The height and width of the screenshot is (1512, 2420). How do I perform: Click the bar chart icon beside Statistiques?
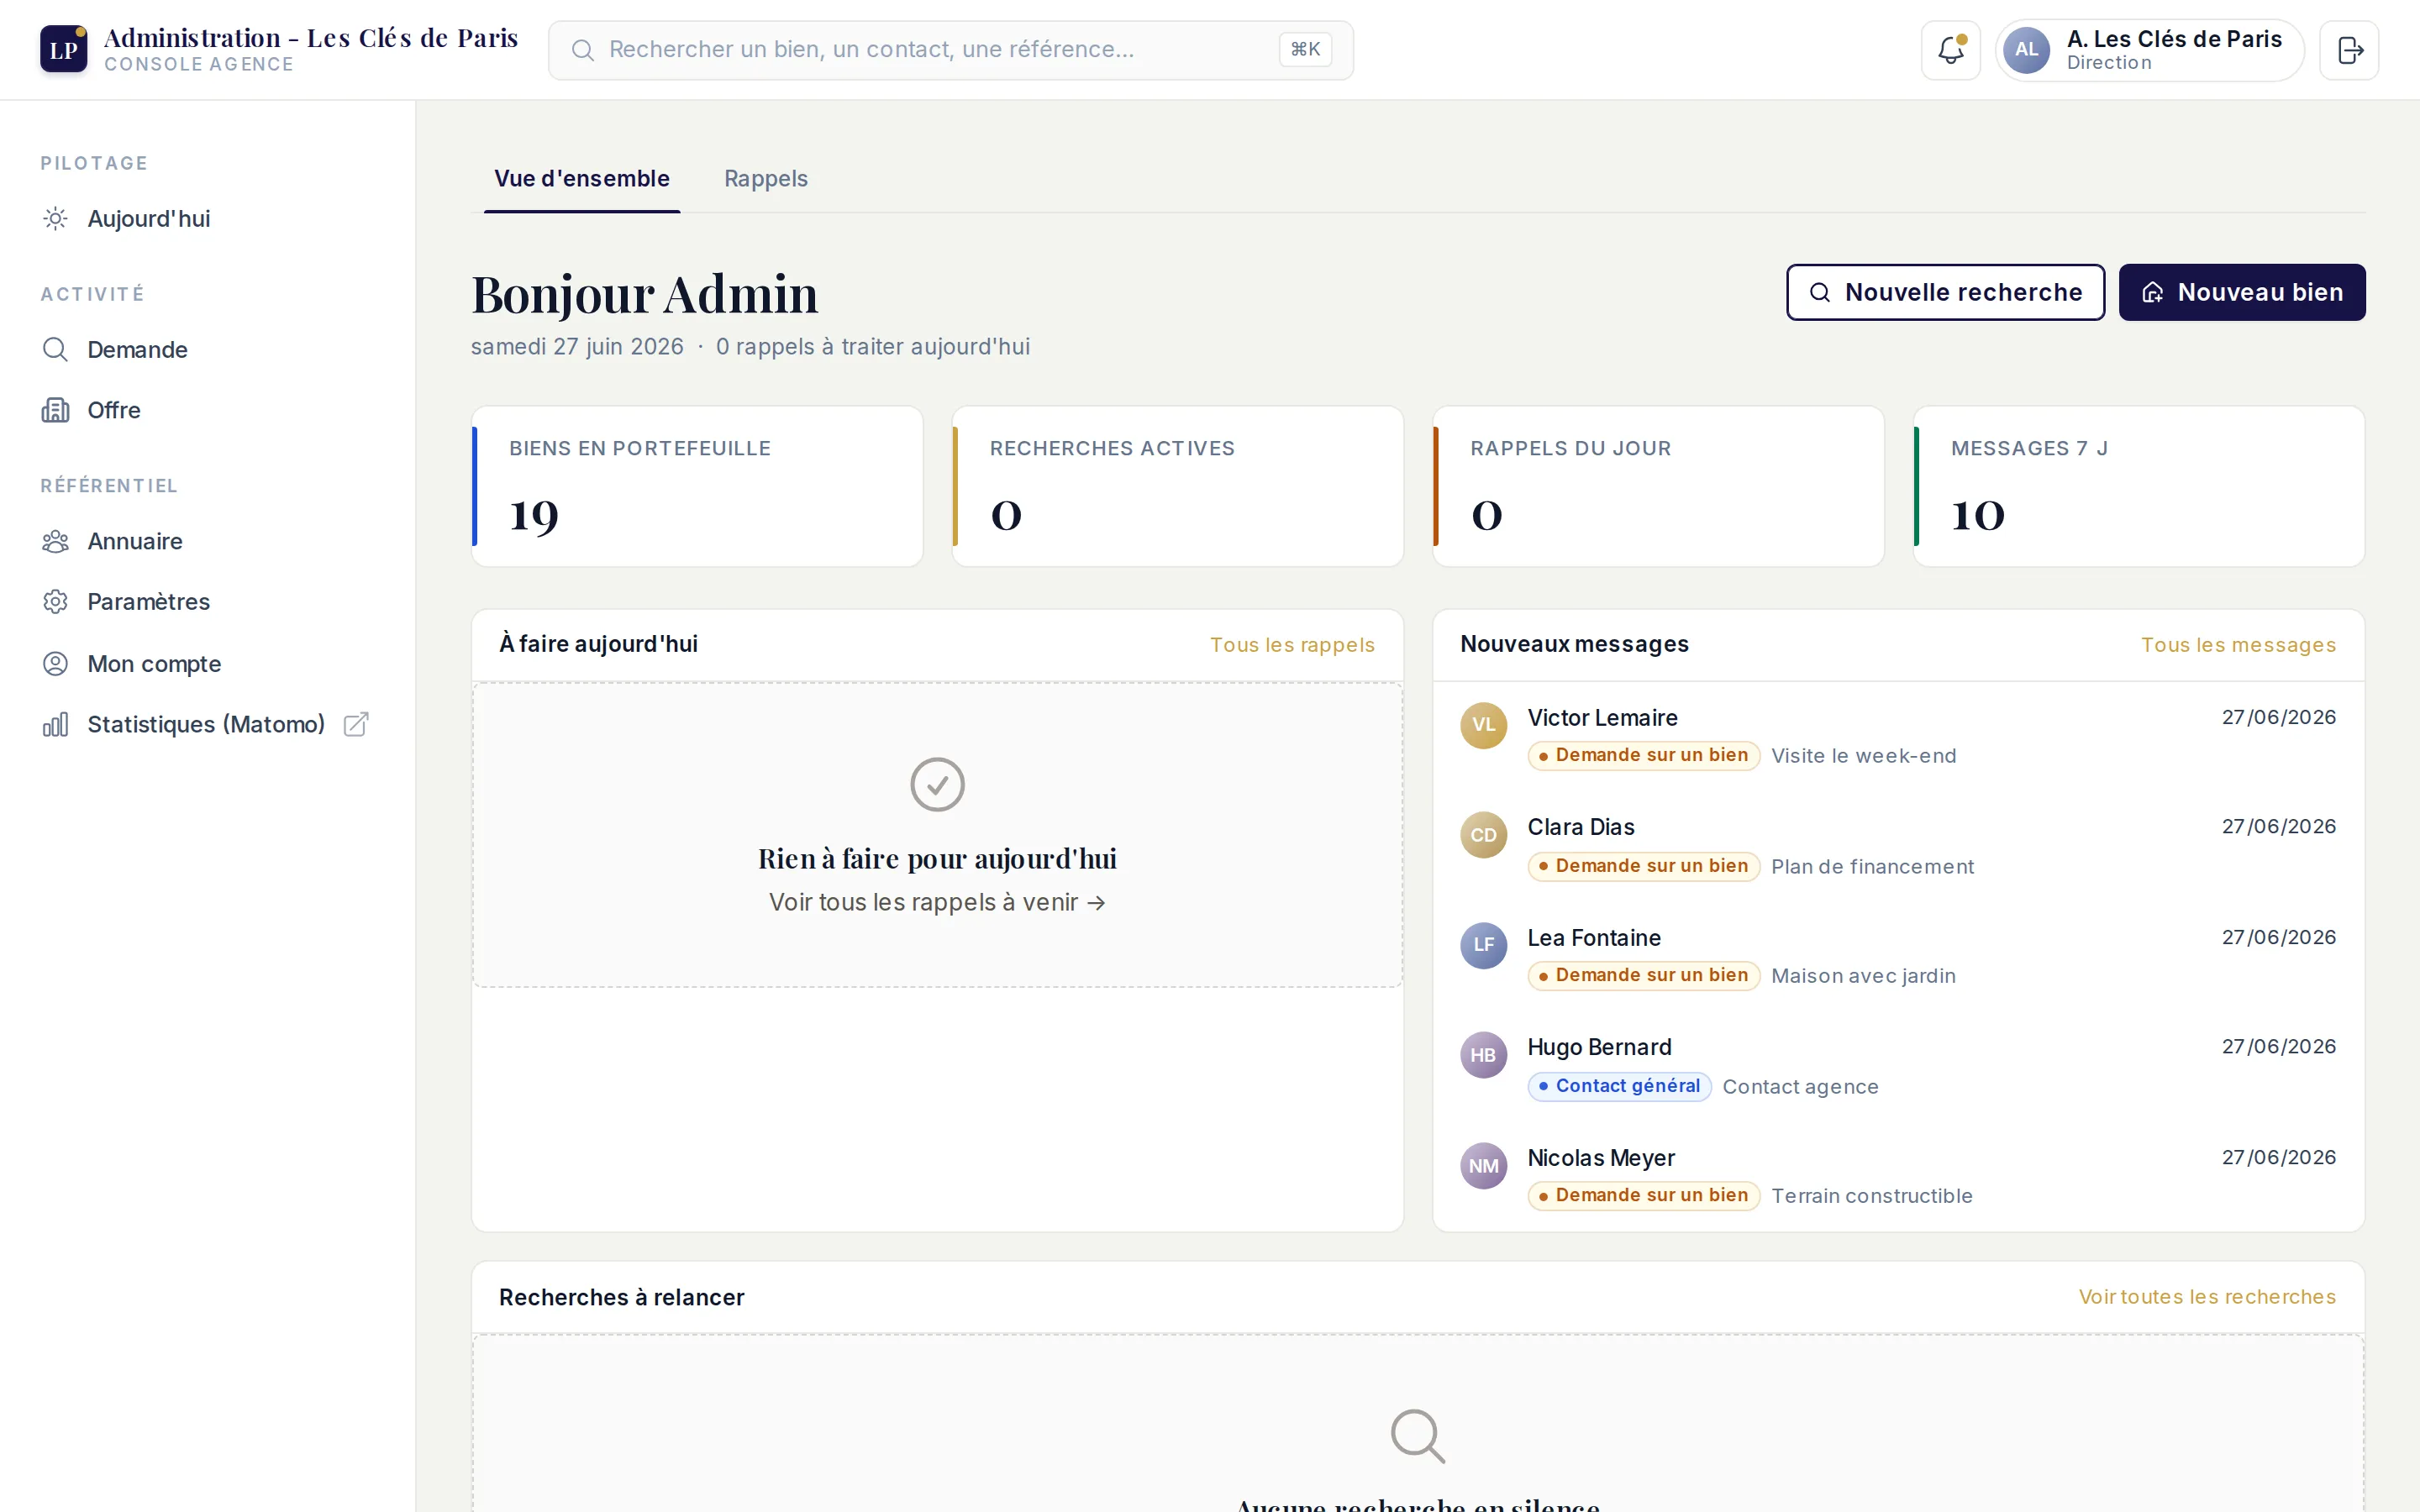pyautogui.click(x=56, y=724)
